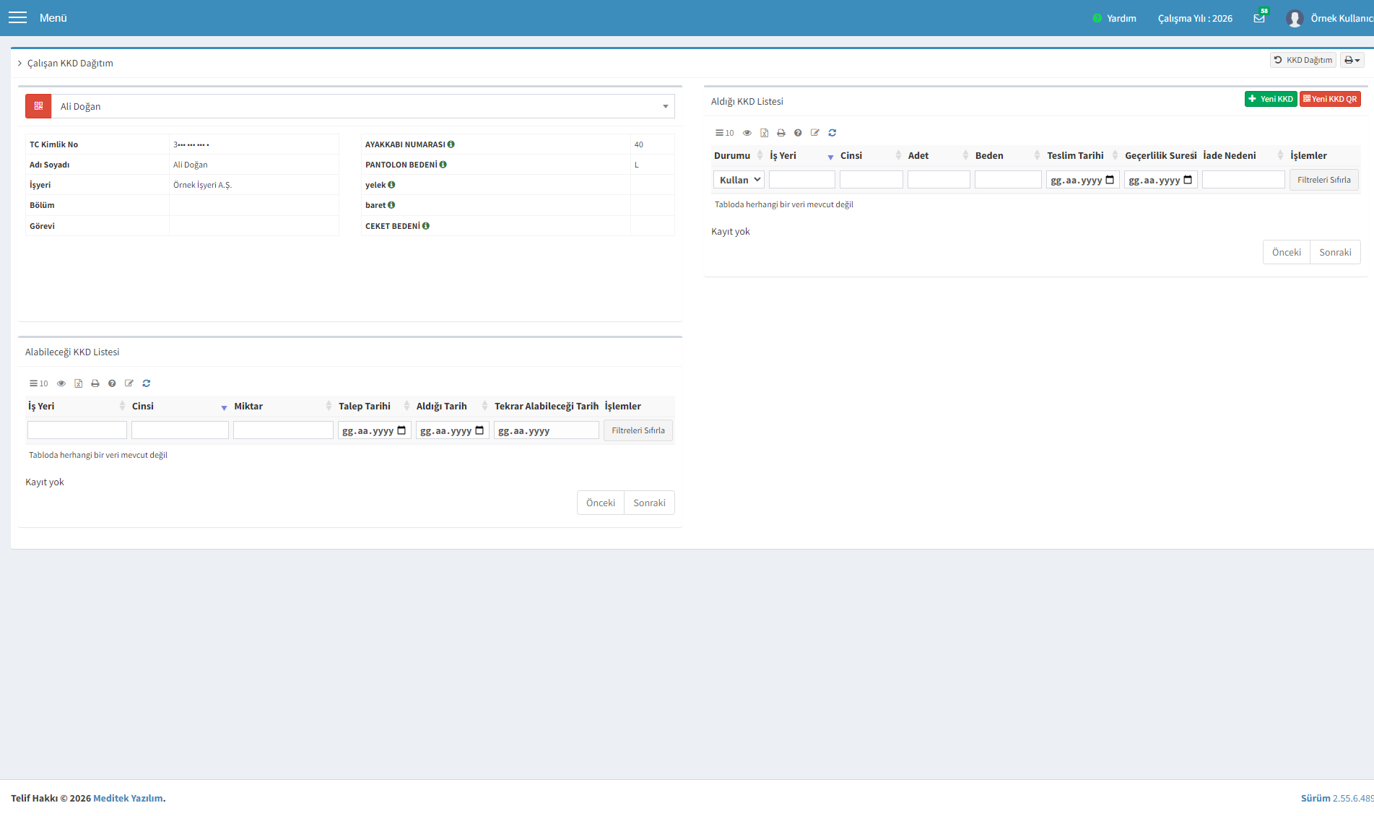Change page size 10 in Aldığı KKD list
Screen dimensions: 1374x816
tap(724, 133)
